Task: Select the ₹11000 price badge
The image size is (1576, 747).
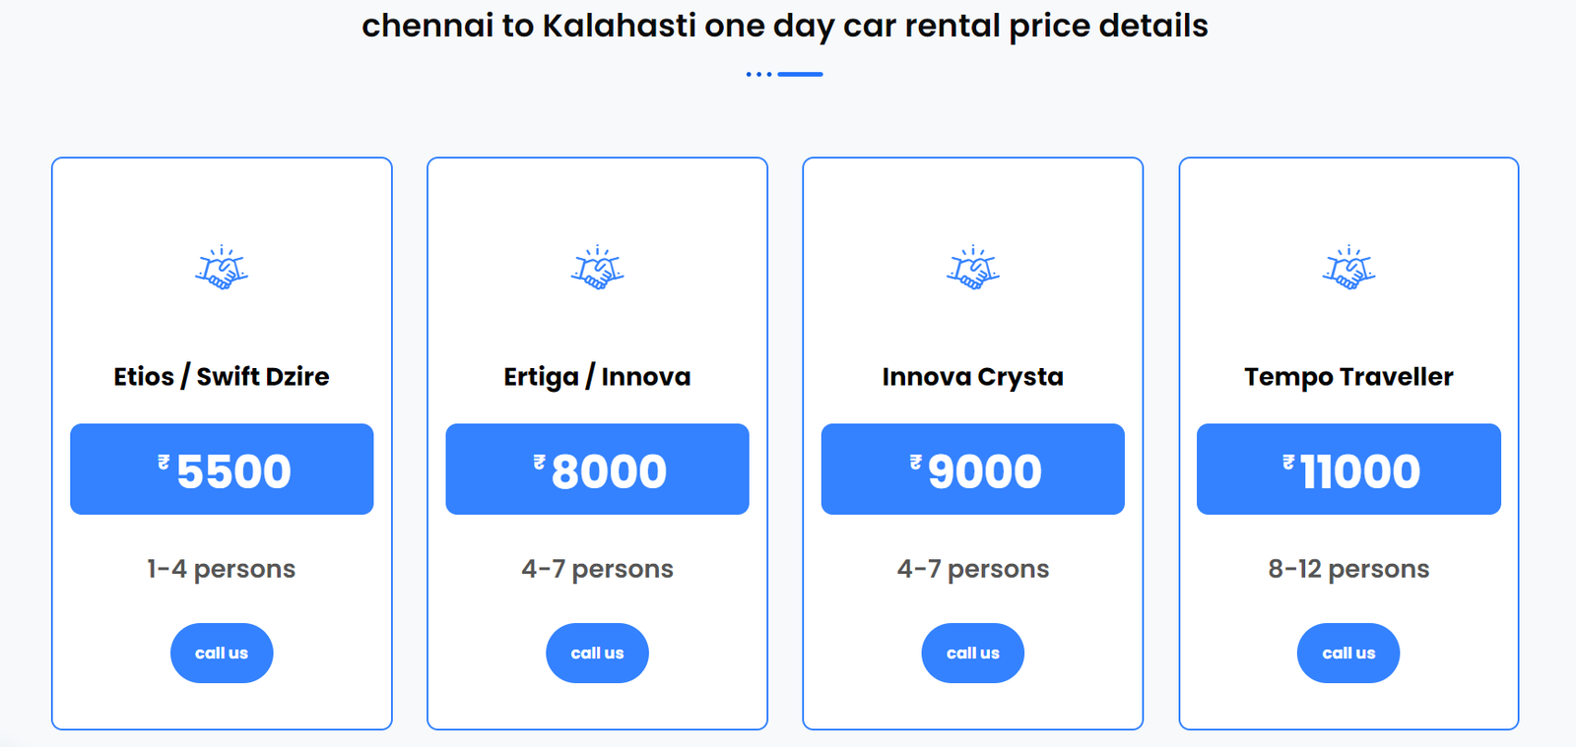Action: [1348, 469]
